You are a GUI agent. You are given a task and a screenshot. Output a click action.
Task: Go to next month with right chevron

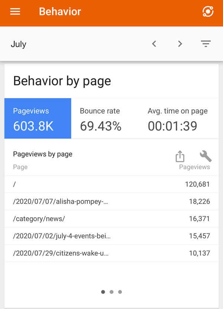point(180,44)
